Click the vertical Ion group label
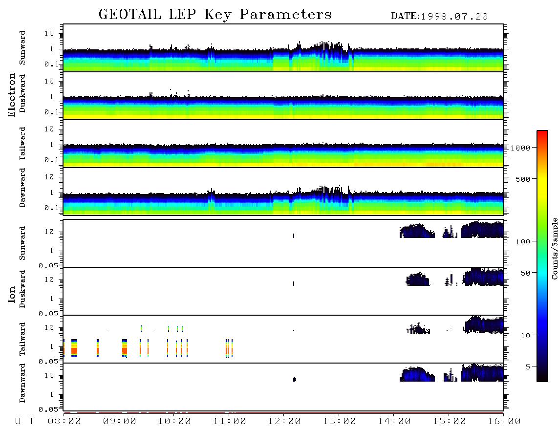The height and width of the screenshot is (430, 558). tap(11, 294)
